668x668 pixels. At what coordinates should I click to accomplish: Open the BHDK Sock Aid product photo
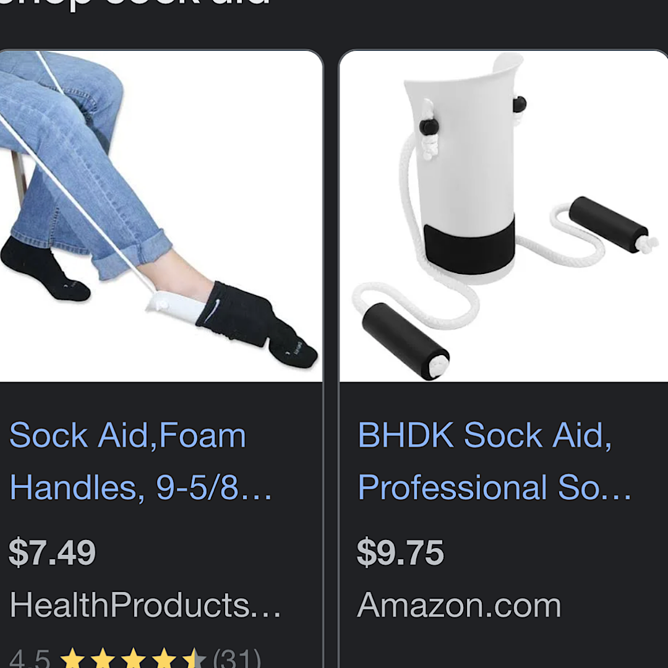503,216
